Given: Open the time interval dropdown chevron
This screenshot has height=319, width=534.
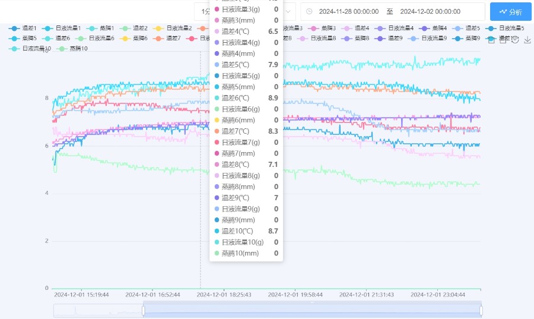Looking at the screenshot, I should (288, 12).
